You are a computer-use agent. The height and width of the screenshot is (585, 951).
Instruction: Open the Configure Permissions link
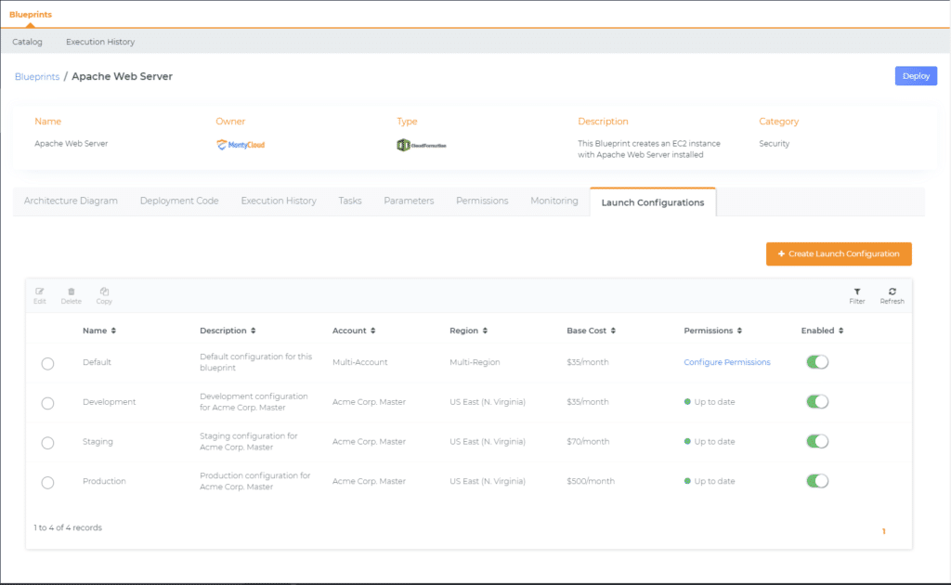tap(726, 362)
